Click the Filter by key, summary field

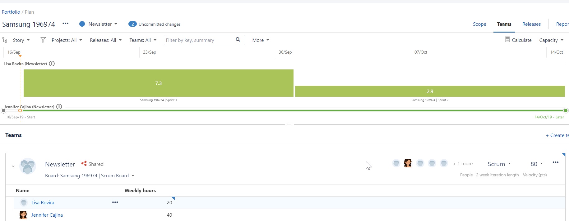point(204,40)
